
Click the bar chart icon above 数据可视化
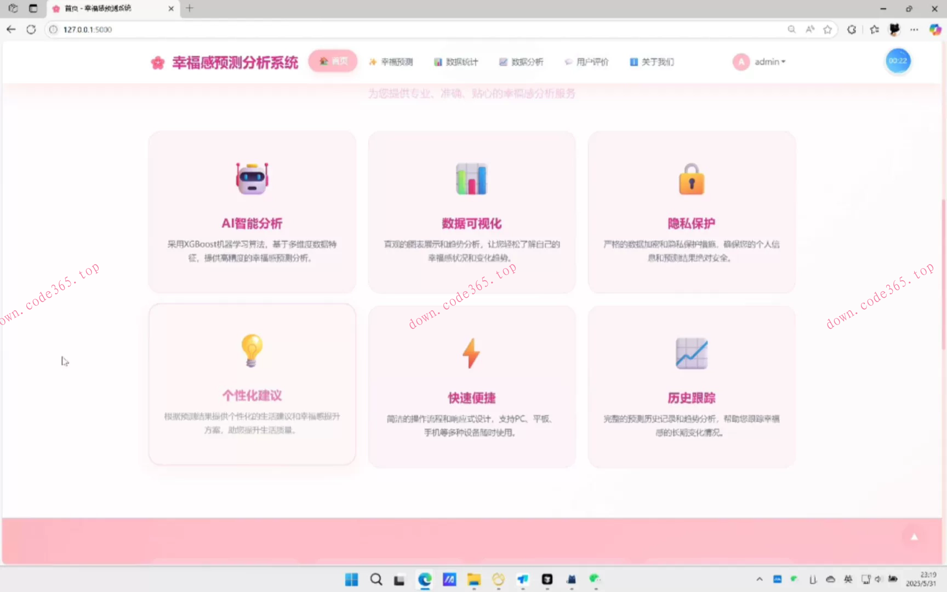(471, 179)
